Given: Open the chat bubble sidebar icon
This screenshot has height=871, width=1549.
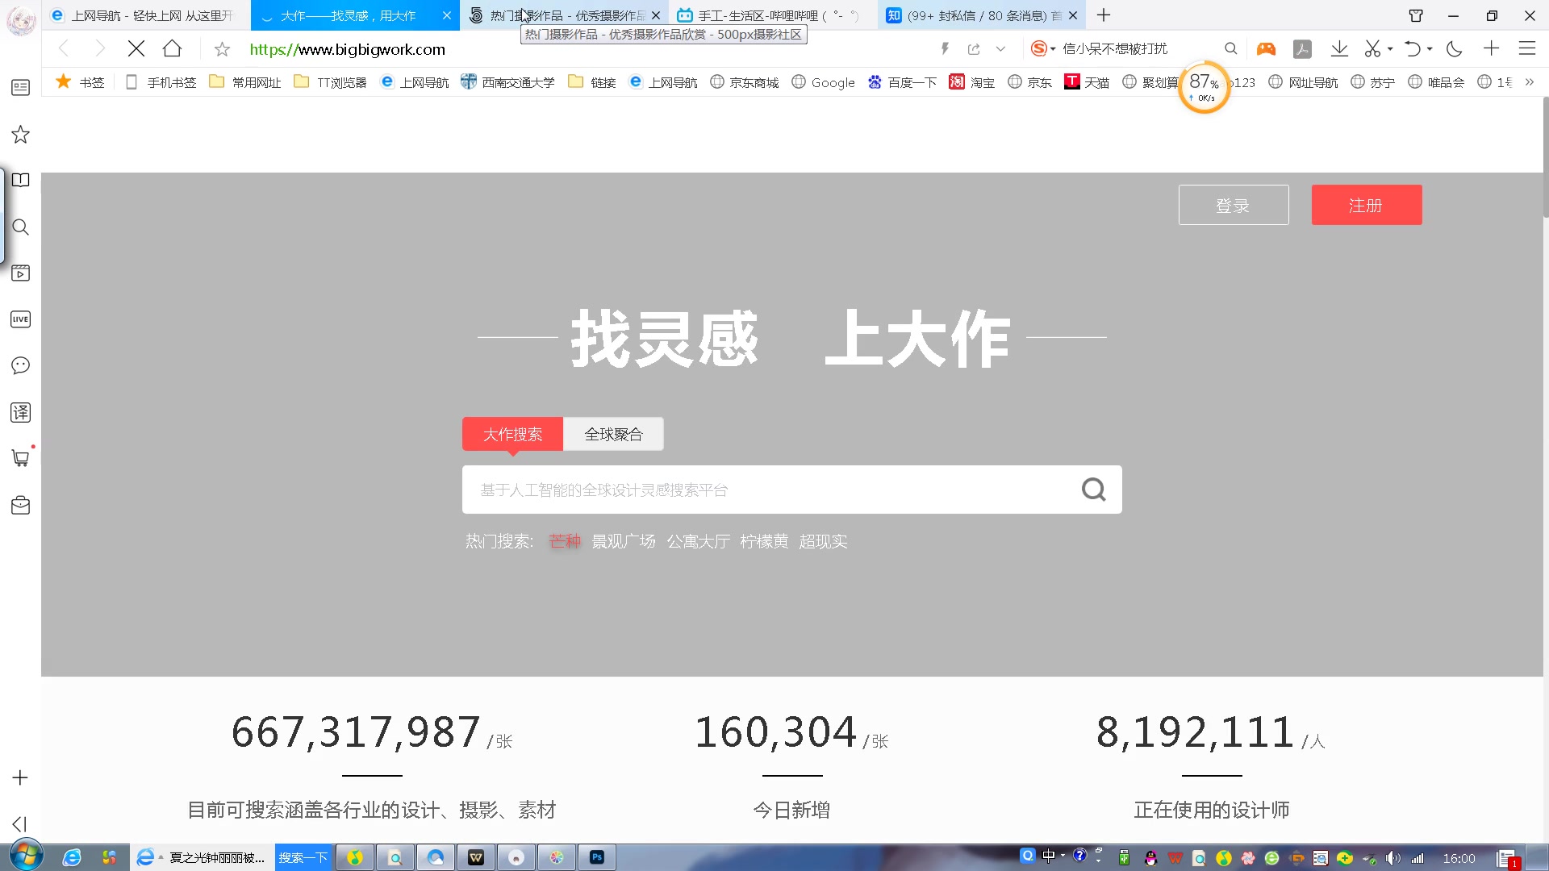Looking at the screenshot, I should tap(20, 365).
